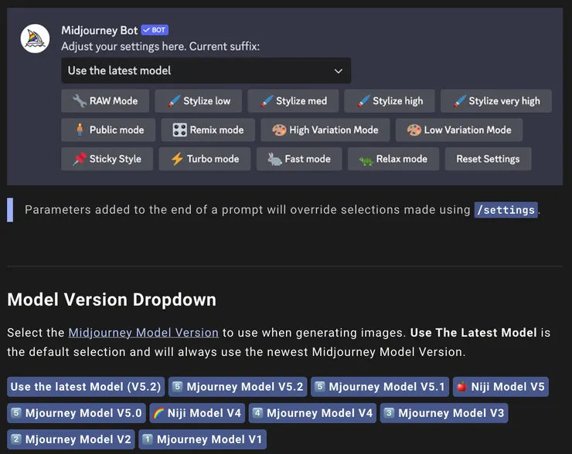Toggle Public mode button
This screenshot has height=454, width=572.
(108, 130)
